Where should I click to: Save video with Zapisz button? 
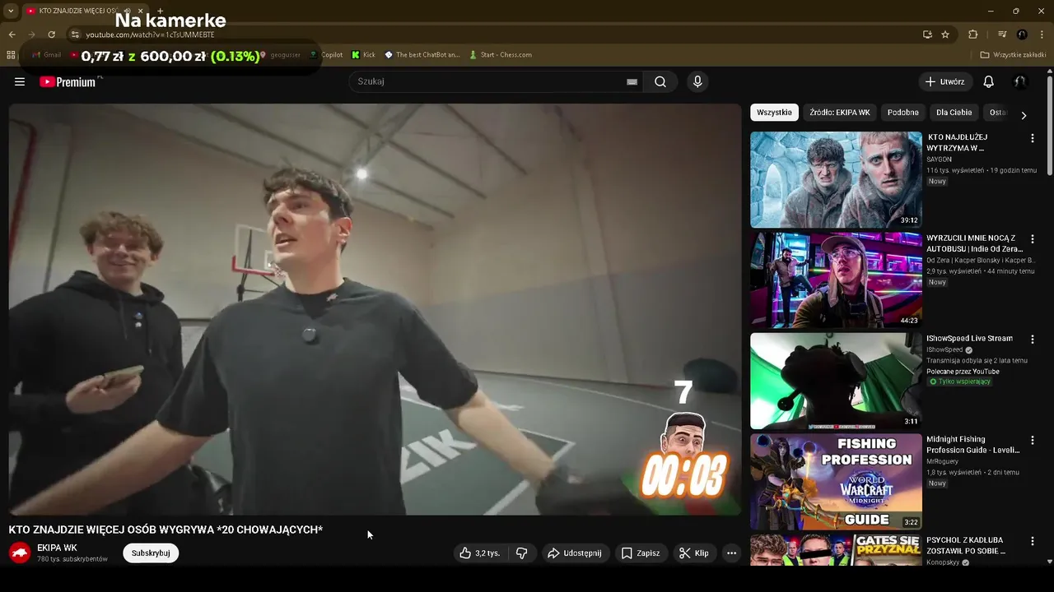[641, 553]
